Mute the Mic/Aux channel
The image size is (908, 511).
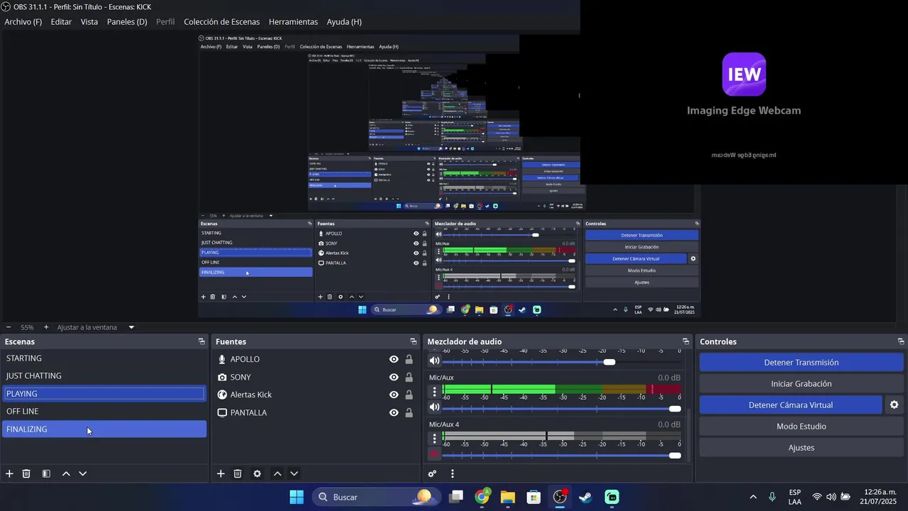pyautogui.click(x=434, y=407)
